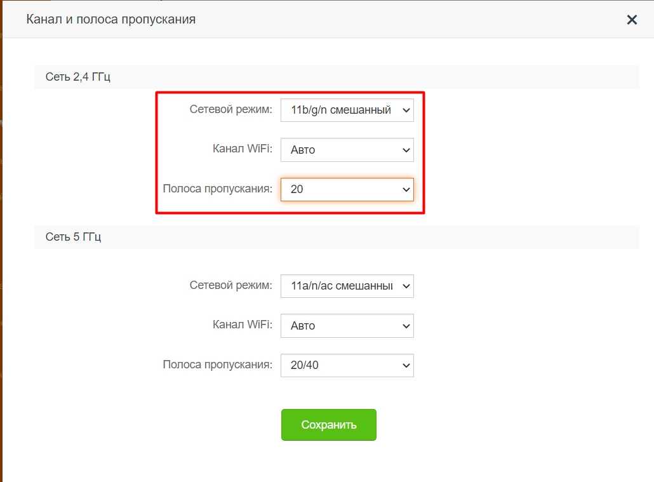The width and height of the screenshot is (654, 482).
Task: Click Канал WiFi label in 2.4 GHz section
Action: click(x=242, y=149)
